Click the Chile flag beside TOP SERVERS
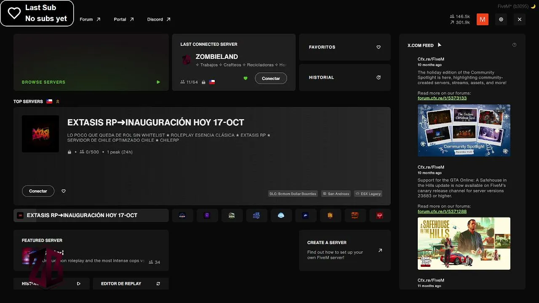Screen dimensions: 539x303 (x=49, y=101)
